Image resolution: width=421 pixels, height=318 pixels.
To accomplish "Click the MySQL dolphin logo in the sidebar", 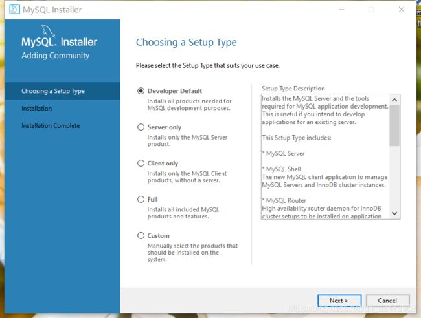I will 49,31.
